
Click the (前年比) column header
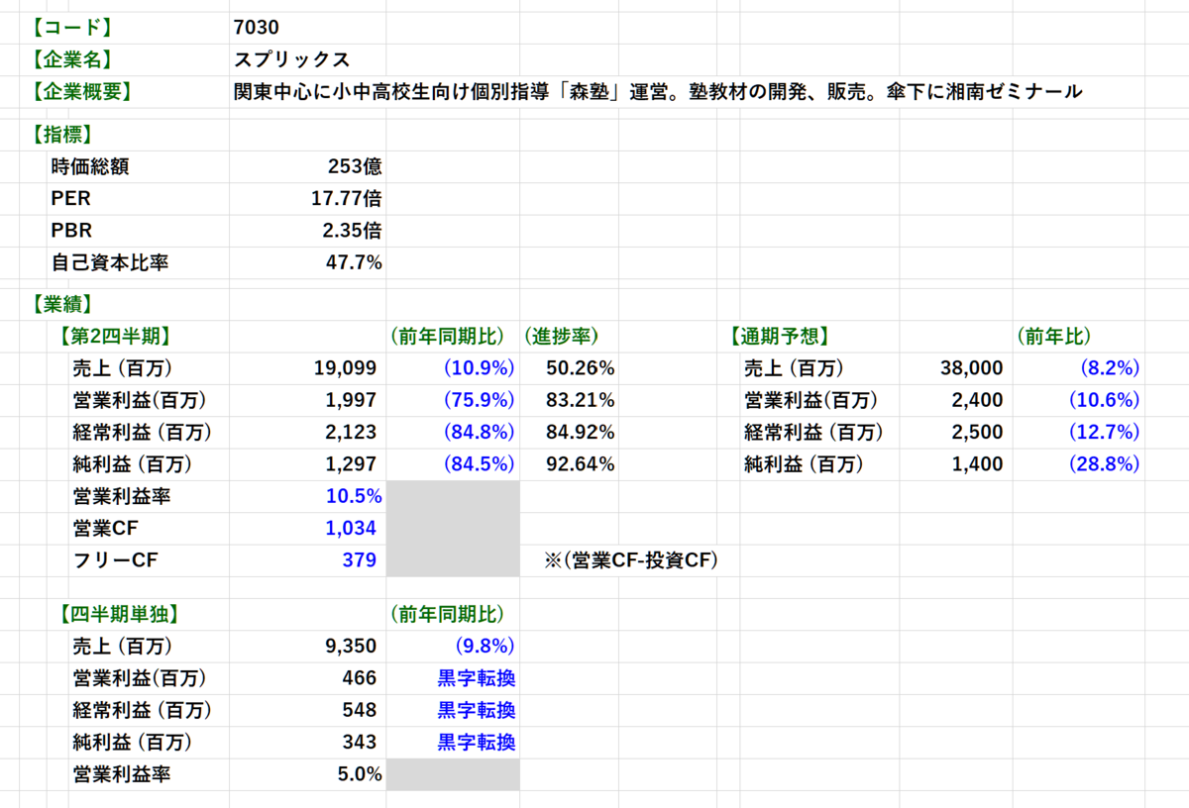click(1054, 336)
